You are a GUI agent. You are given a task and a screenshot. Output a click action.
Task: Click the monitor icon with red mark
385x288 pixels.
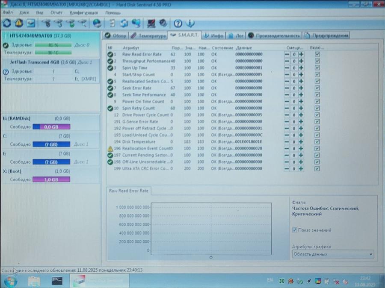coord(151,23)
